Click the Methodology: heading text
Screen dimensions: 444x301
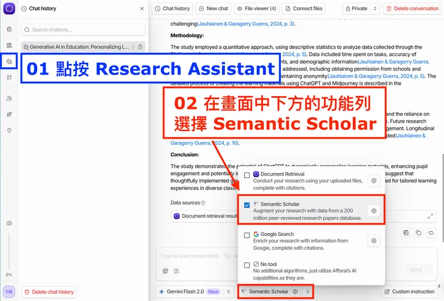pyautogui.click(x=187, y=35)
